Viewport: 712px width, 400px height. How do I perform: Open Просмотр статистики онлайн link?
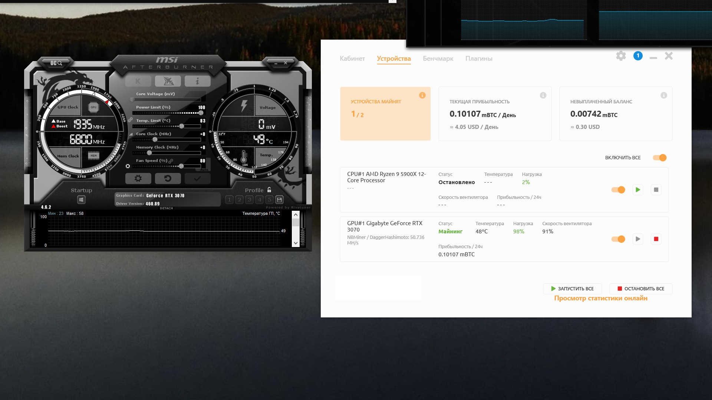[x=601, y=298]
